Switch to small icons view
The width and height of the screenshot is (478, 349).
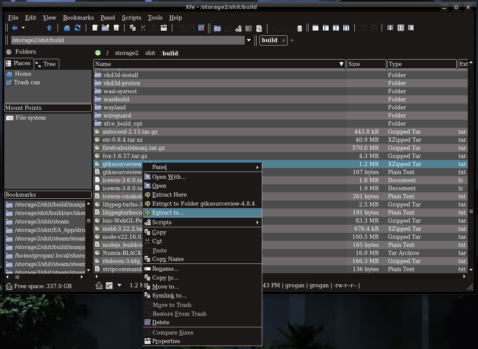(x=400, y=28)
